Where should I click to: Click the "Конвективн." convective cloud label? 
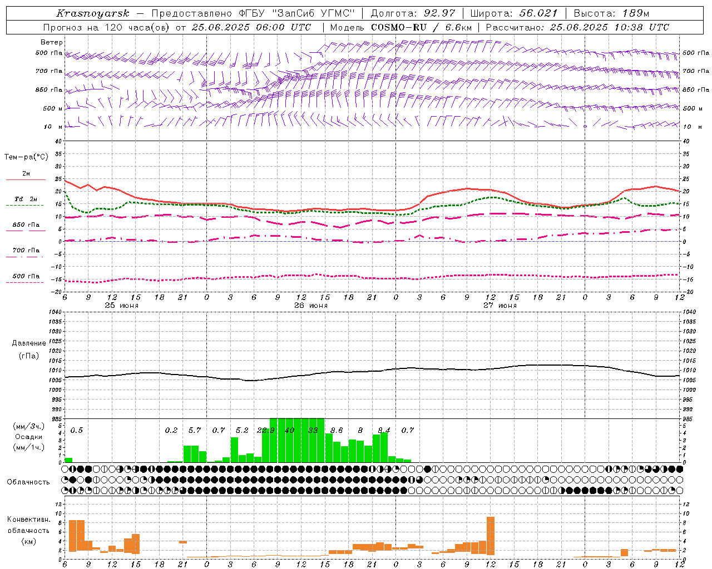pos(28,520)
